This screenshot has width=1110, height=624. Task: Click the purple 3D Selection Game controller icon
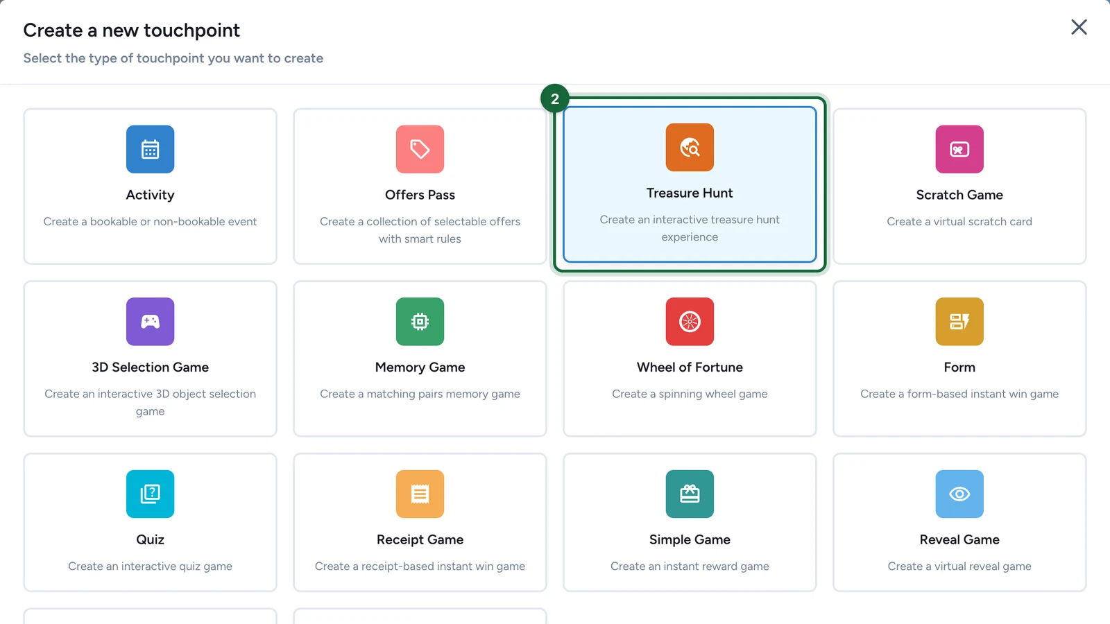click(150, 322)
